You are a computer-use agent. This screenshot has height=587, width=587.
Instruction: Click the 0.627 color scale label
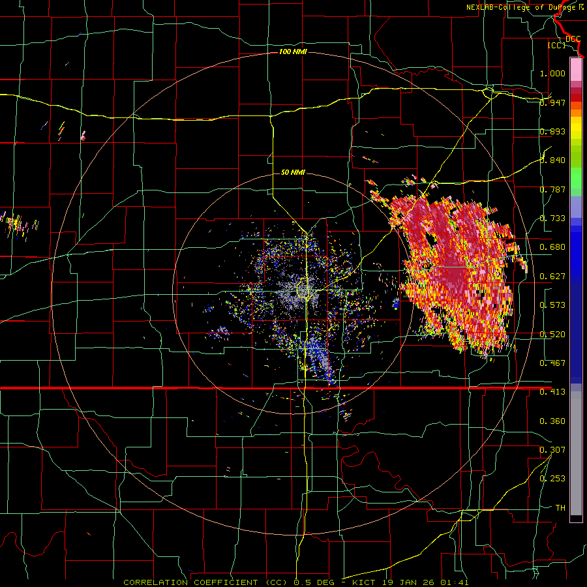[552, 277]
